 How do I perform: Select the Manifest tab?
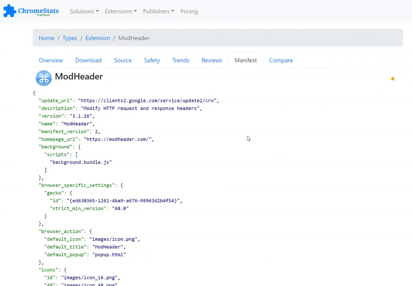click(x=246, y=60)
